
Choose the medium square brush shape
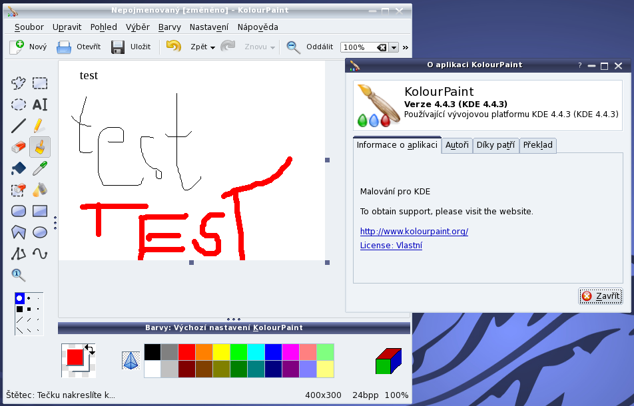(29, 309)
